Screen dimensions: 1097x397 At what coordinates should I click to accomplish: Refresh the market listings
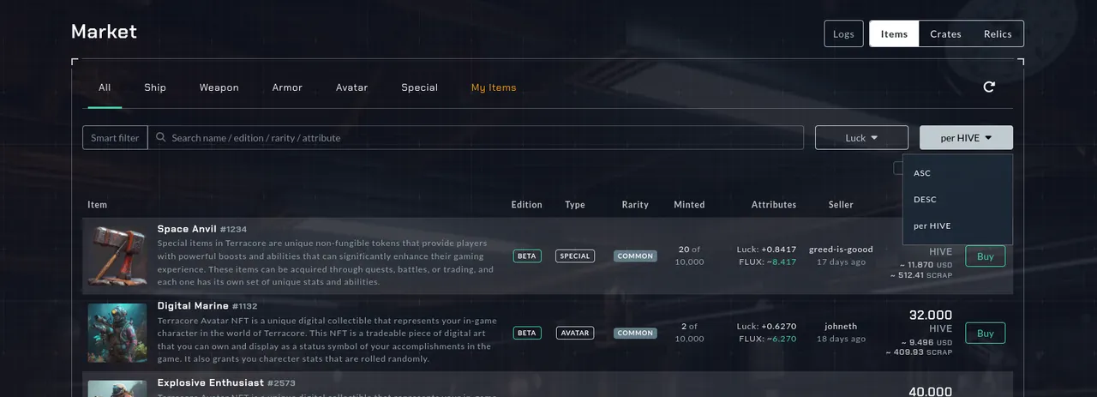(x=989, y=87)
